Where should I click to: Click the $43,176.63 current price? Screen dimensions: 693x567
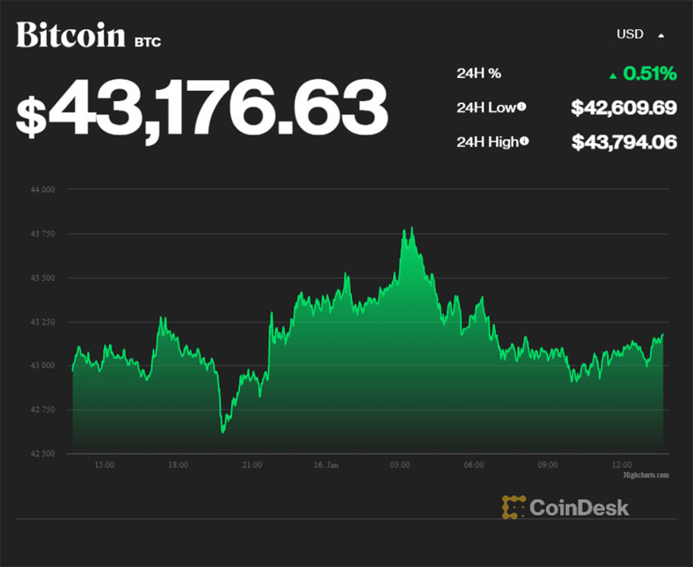coord(201,107)
